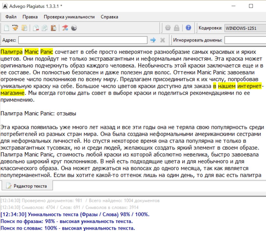The height and width of the screenshot is (231, 266).
Task: Switch to the Редактор текста tab
Action: [27, 186]
